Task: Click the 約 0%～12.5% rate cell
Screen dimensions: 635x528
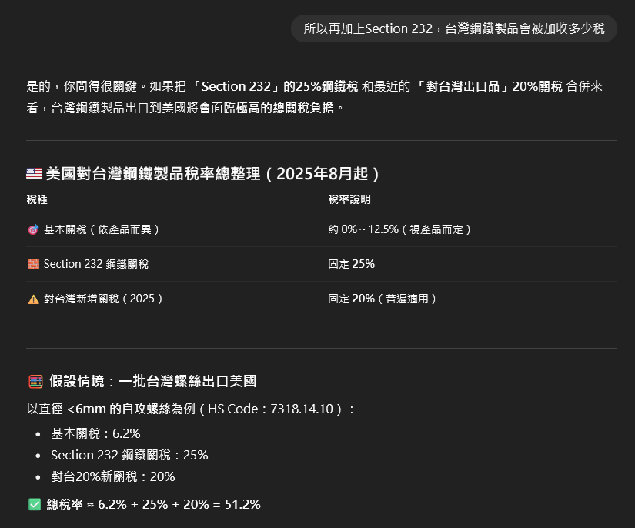Action: pos(399,229)
